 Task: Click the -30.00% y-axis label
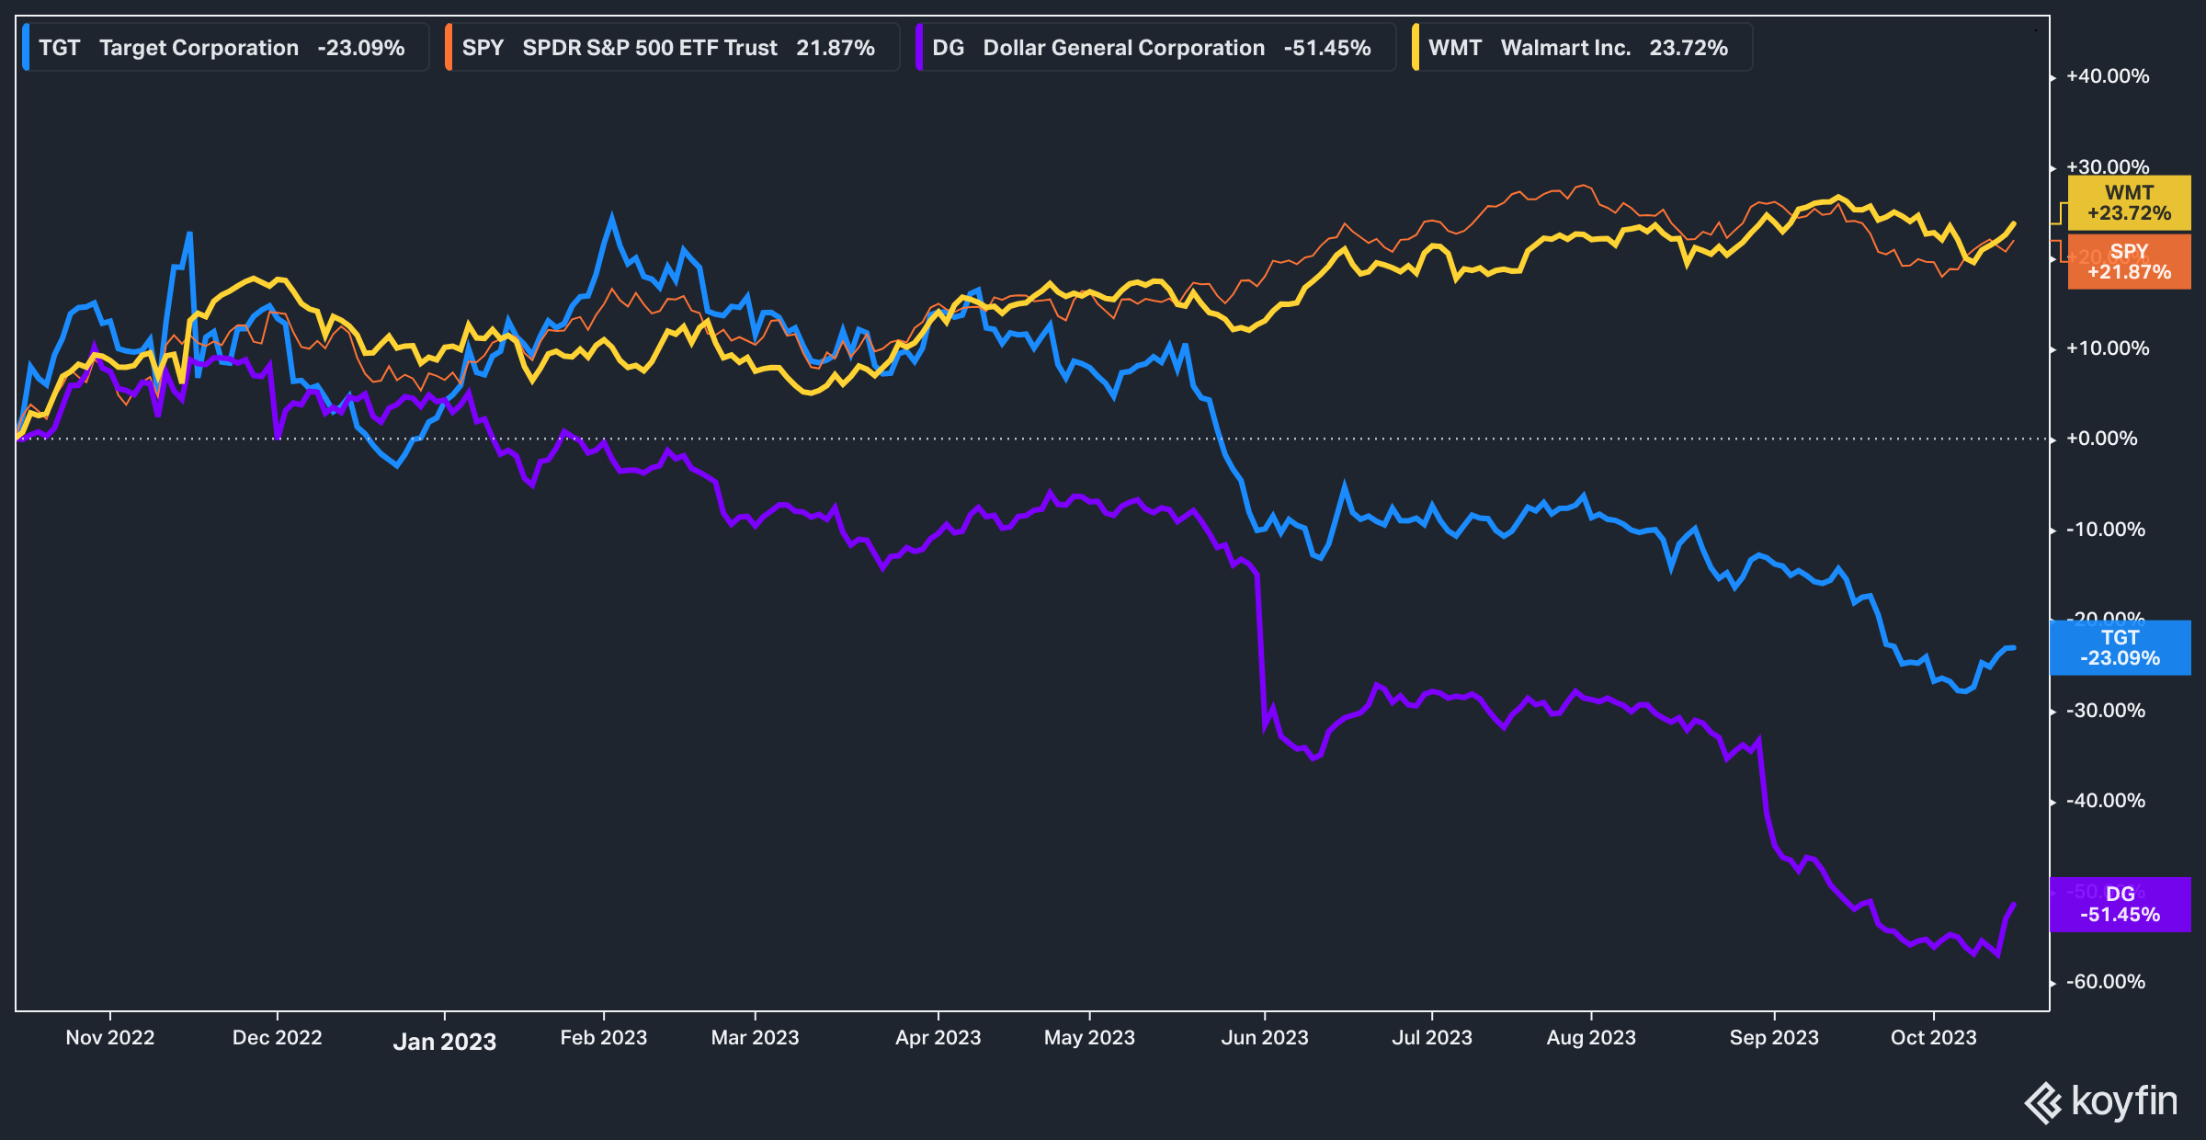[2106, 711]
